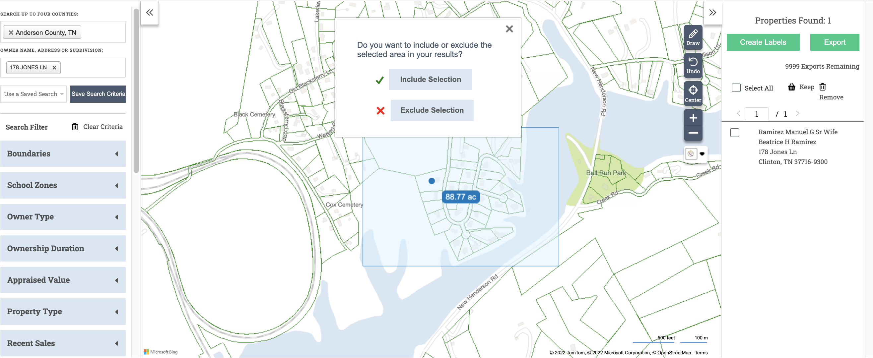The width and height of the screenshot is (873, 358).
Task: Click the page number input field
Action: pos(756,114)
